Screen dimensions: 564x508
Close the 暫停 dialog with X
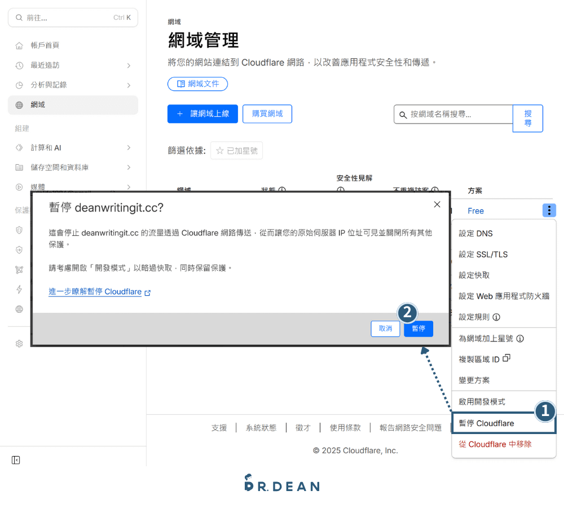point(437,204)
